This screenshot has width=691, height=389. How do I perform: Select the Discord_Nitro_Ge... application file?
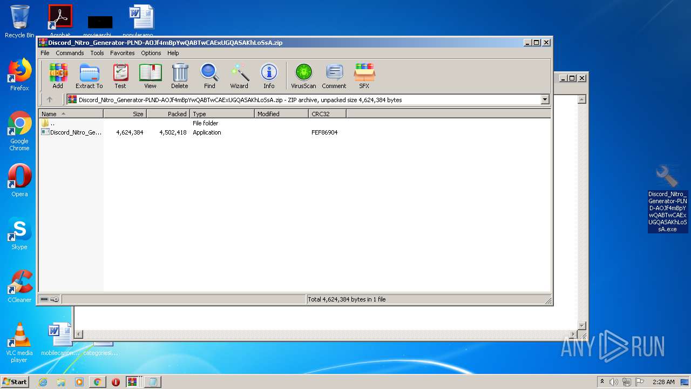71,132
